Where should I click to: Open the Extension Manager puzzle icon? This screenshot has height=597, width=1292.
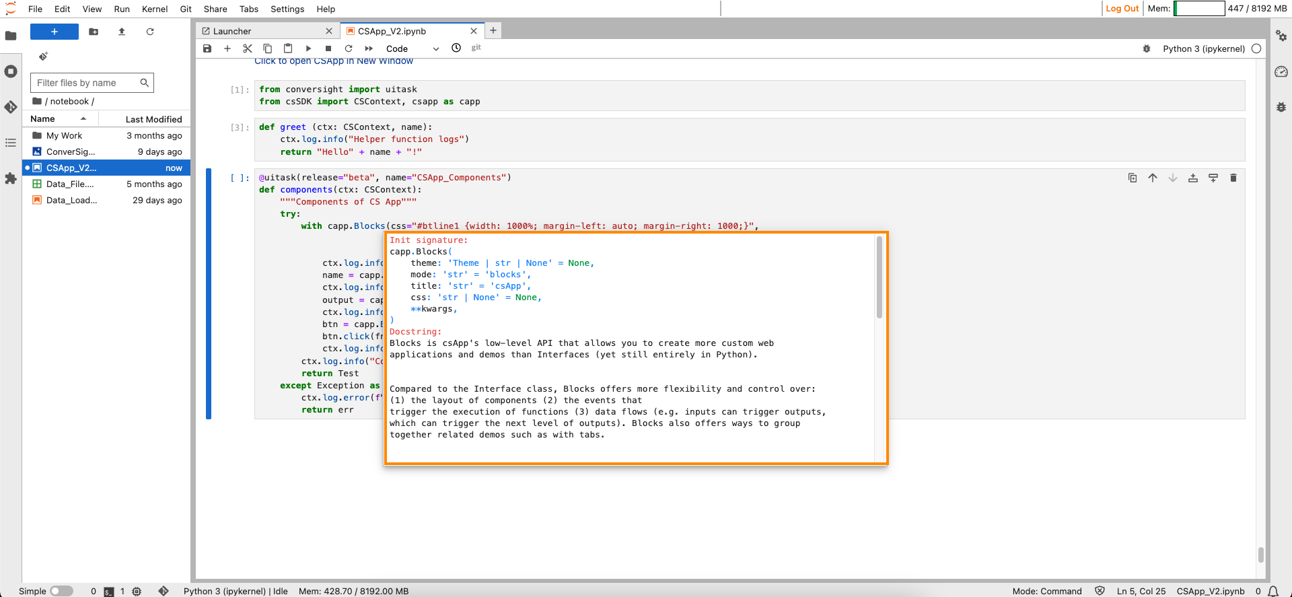11,178
